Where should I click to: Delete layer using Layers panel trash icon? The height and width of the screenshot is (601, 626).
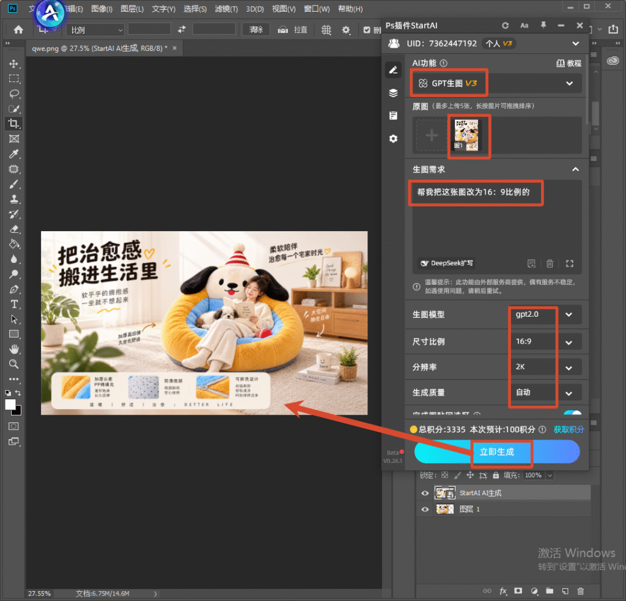581,591
